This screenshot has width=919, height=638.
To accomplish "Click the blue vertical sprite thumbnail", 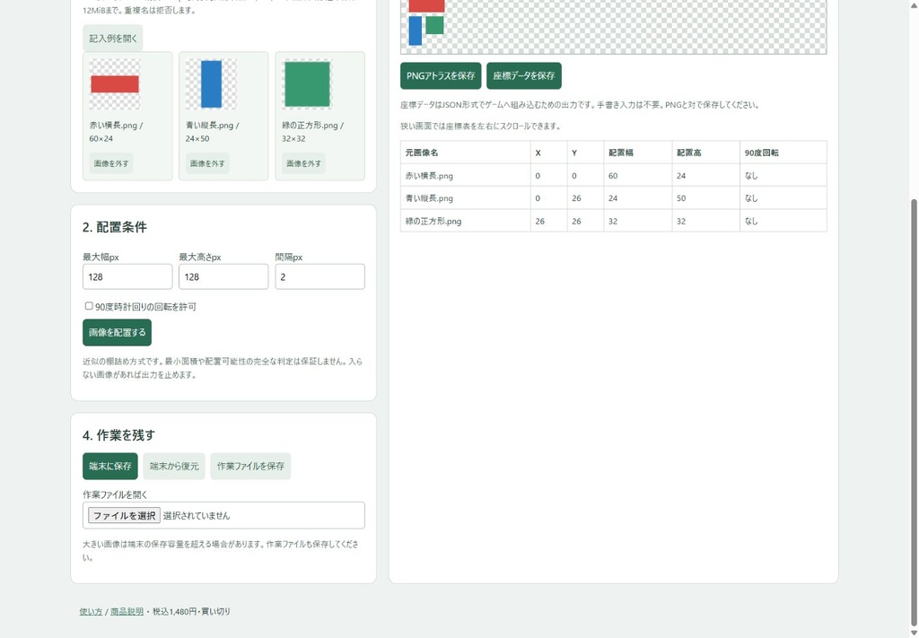I will pyautogui.click(x=211, y=83).
